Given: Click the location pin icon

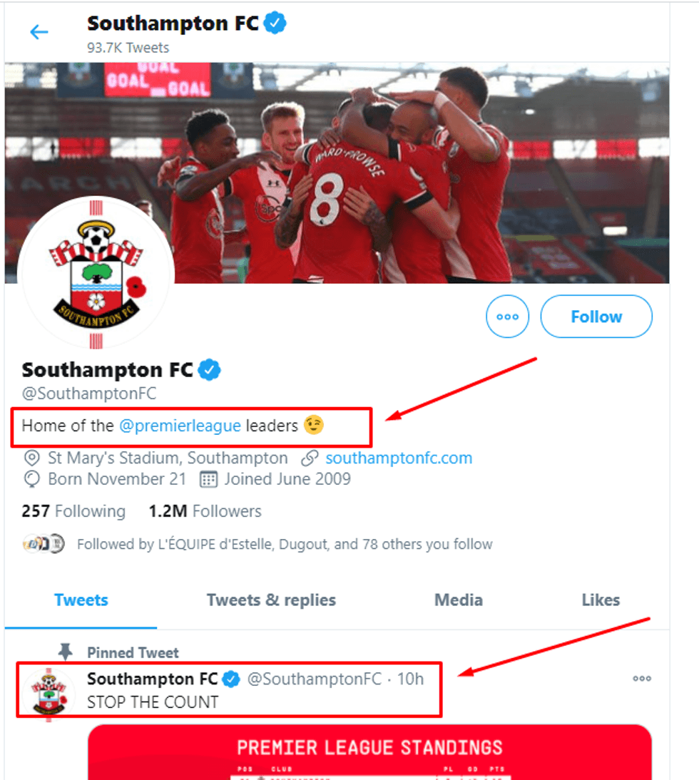Looking at the screenshot, I should click(x=31, y=458).
